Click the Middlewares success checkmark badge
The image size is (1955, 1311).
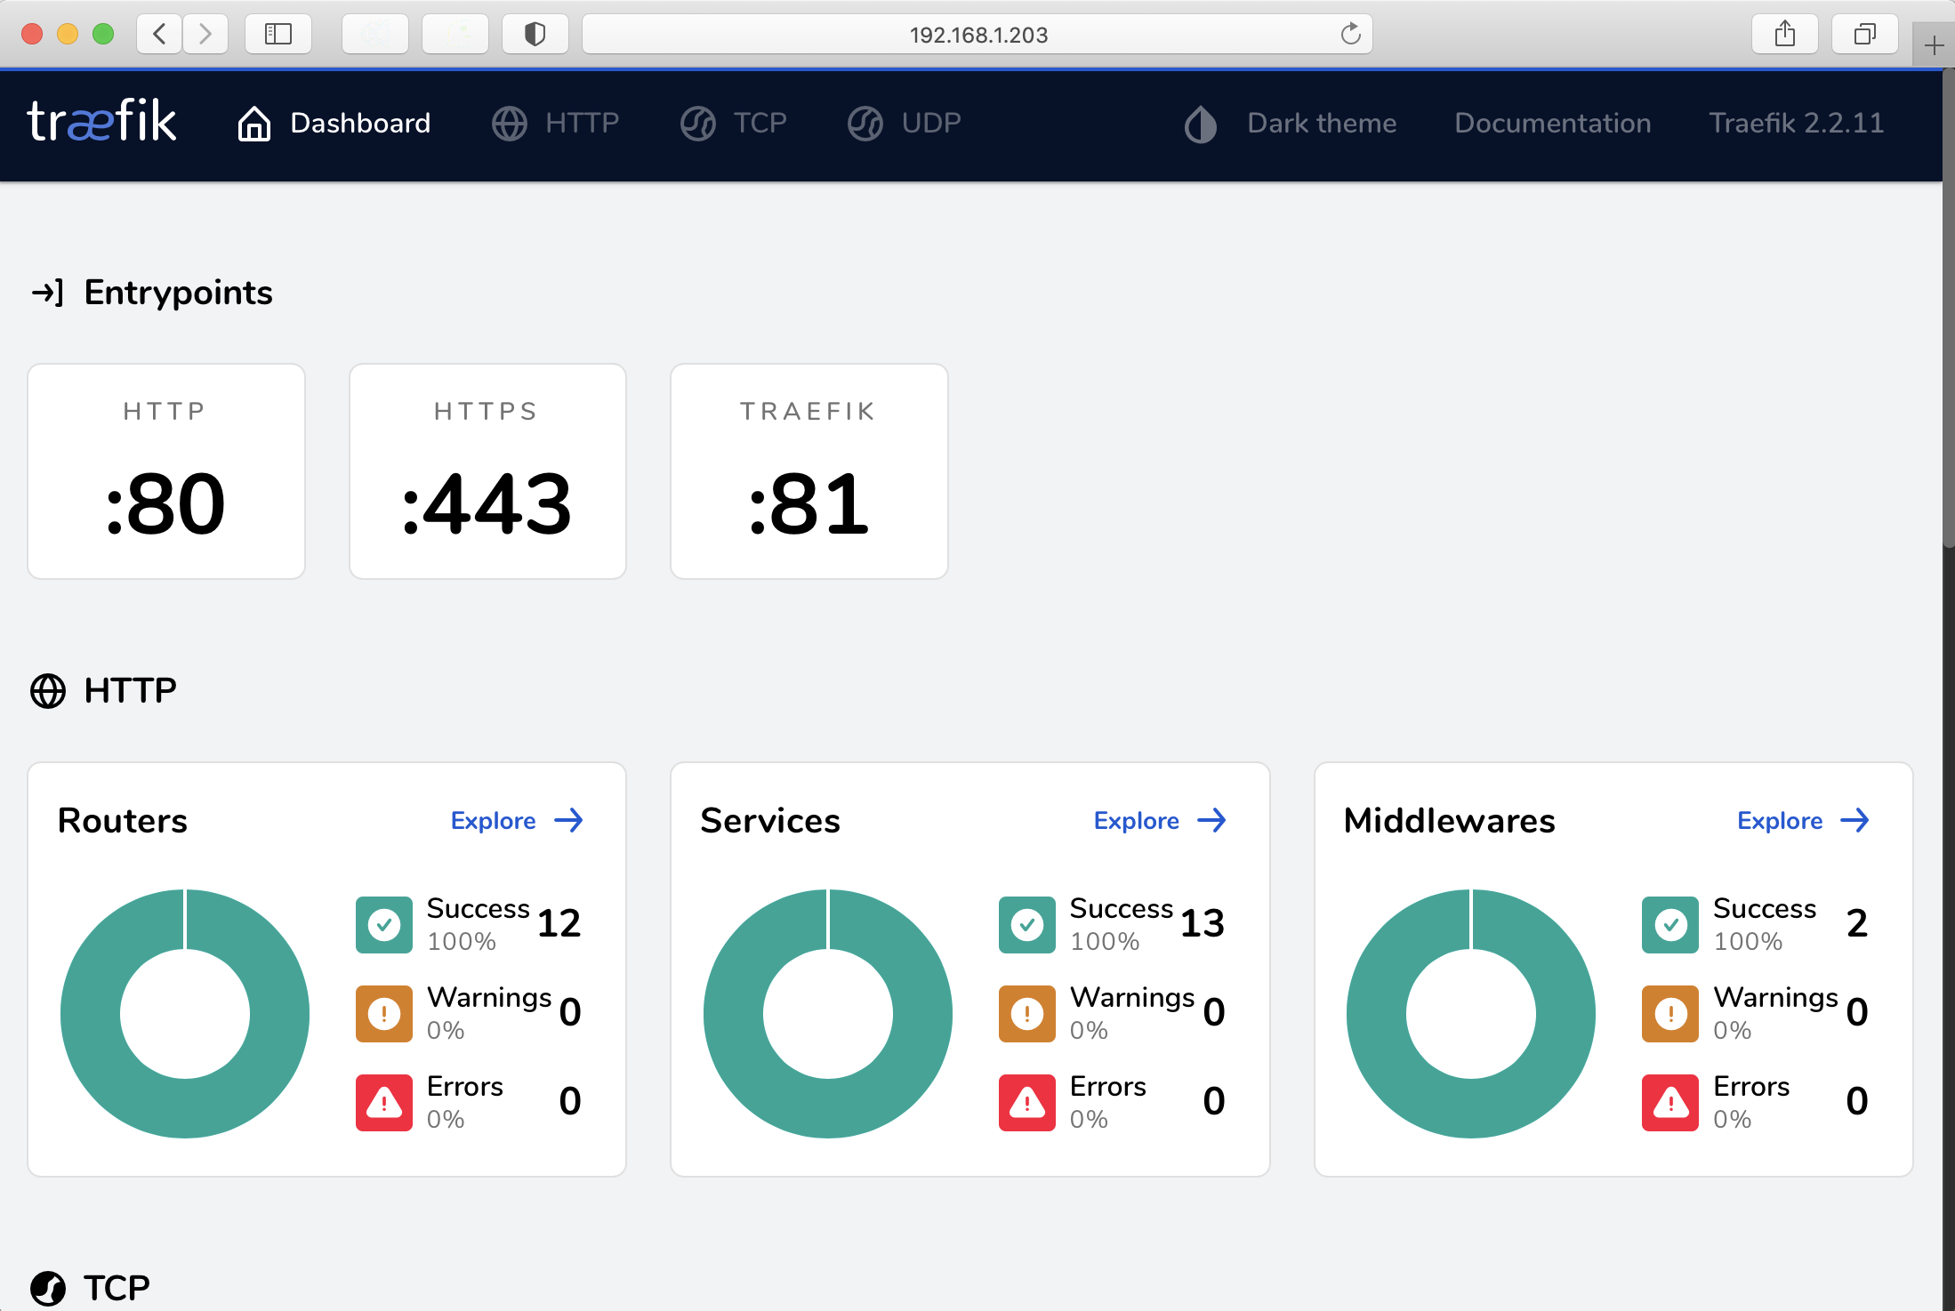pos(1669,921)
